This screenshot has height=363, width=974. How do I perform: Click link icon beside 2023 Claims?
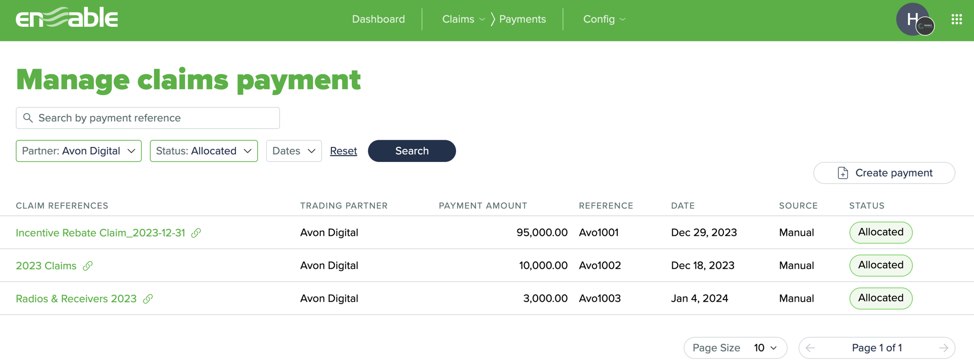88,266
